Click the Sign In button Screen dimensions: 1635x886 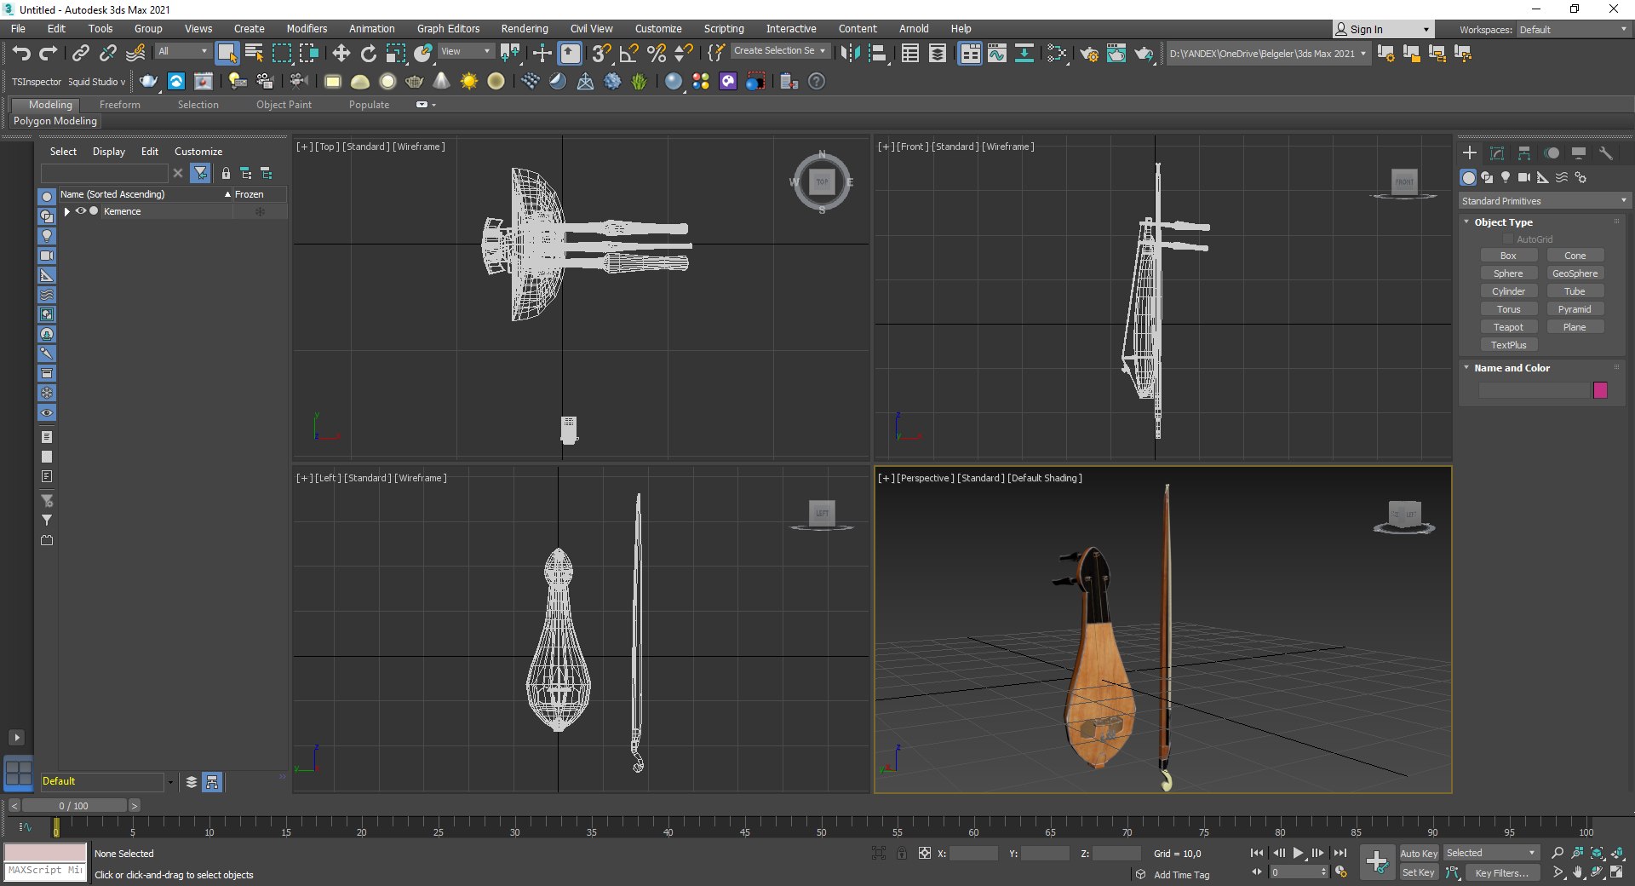(x=1383, y=29)
